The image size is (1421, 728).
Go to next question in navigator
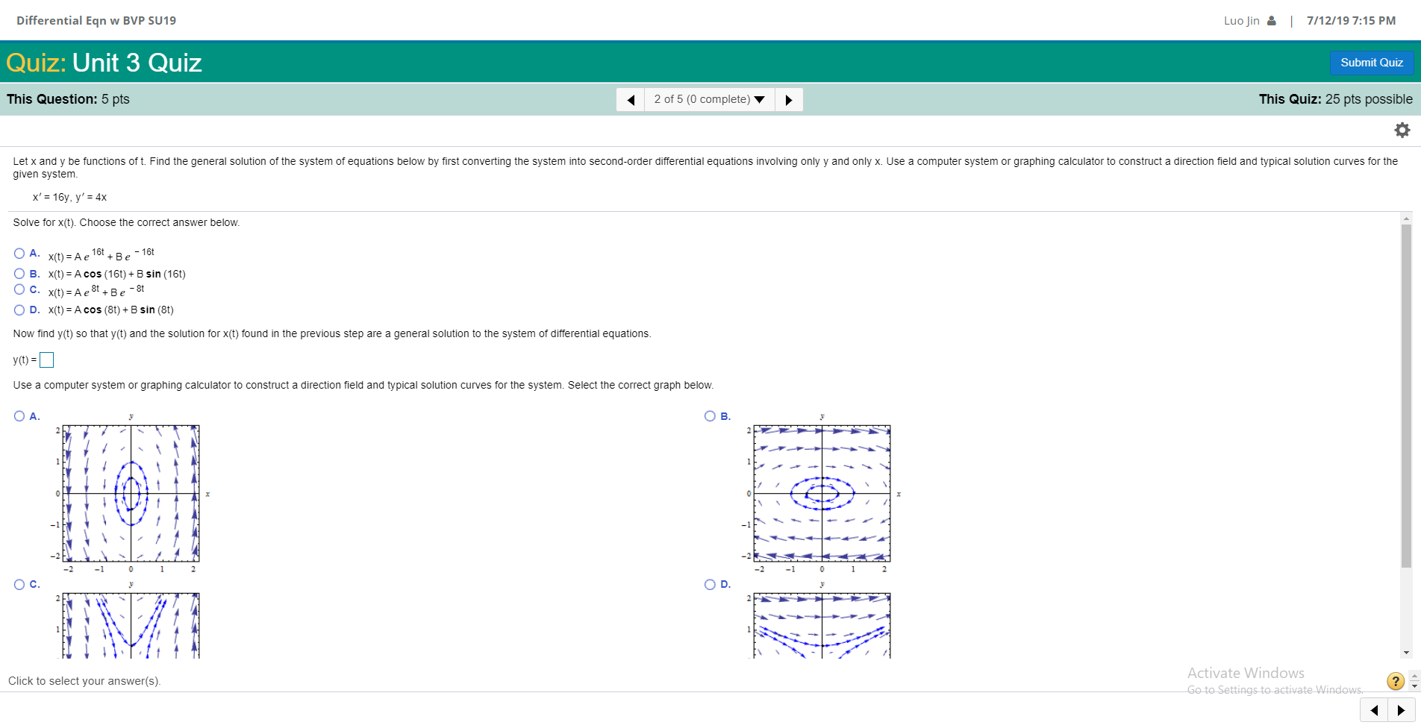(789, 100)
